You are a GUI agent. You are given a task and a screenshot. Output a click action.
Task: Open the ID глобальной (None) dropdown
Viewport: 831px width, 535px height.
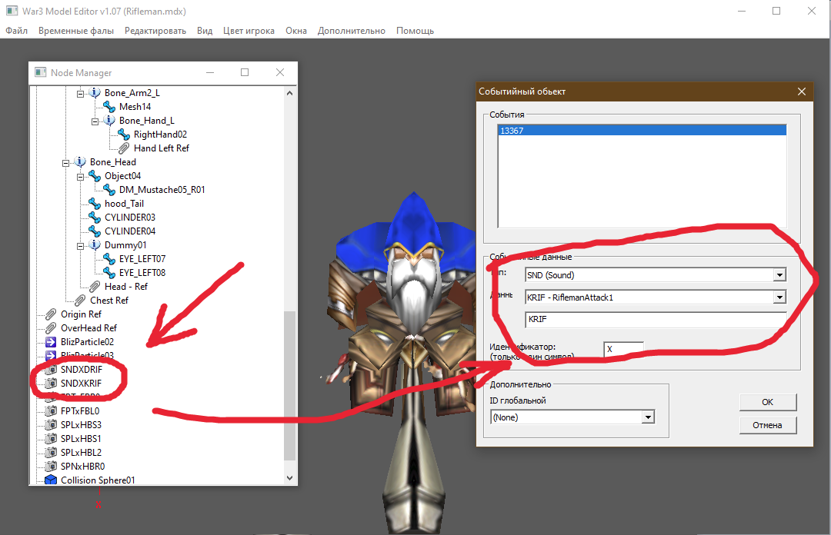click(x=648, y=417)
